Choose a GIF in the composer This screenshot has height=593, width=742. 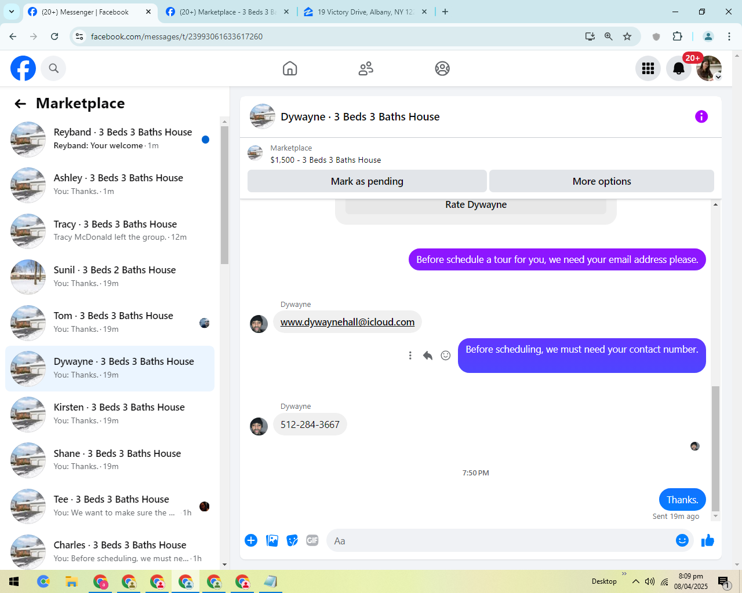pos(312,540)
